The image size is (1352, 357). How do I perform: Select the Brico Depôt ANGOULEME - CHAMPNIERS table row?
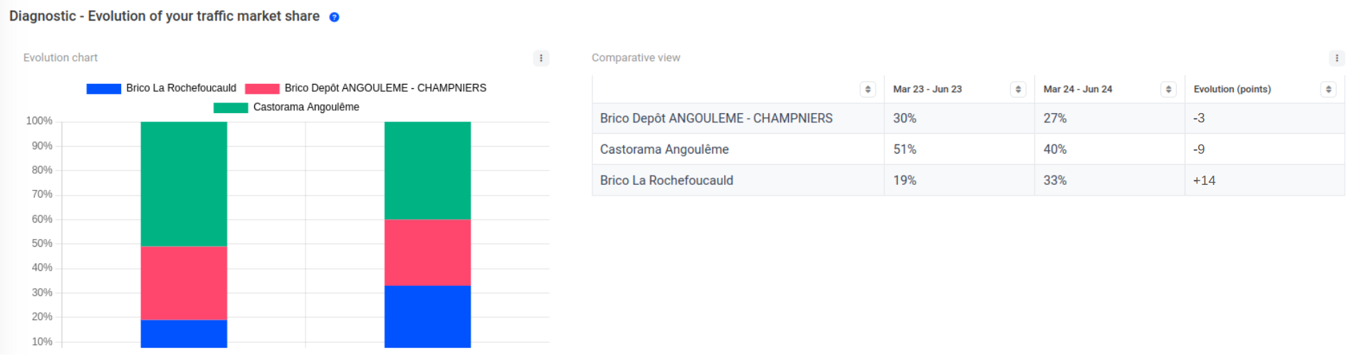click(716, 119)
